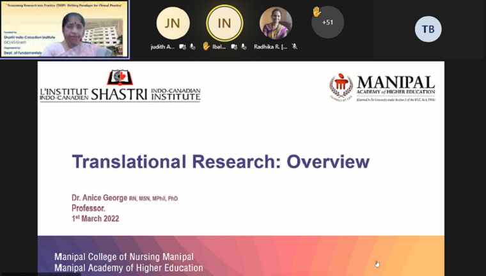
Task: Click the raised hand icon beside Ibal
Action: [x=206, y=46]
